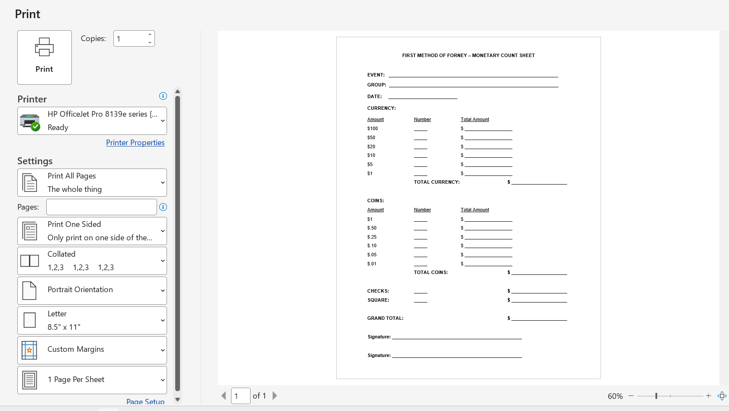Open the Print One Sided dropdown

pyautogui.click(x=92, y=231)
